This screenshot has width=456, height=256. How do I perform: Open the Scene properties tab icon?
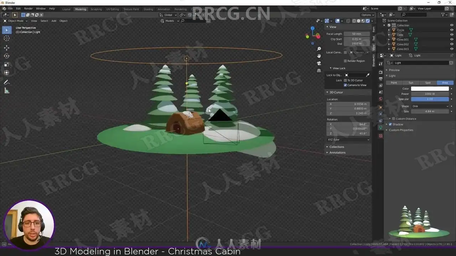pyautogui.click(x=380, y=92)
